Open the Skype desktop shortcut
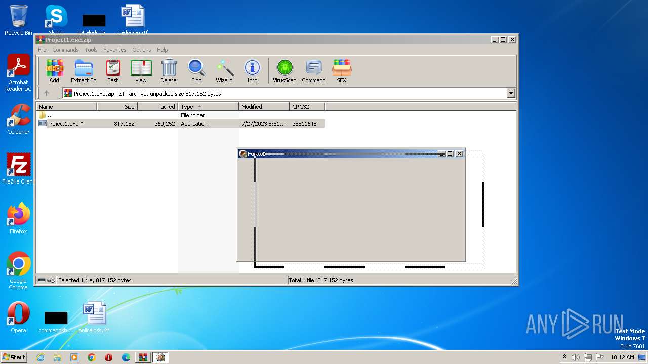The height and width of the screenshot is (364, 648). pyautogui.click(x=56, y=20)
